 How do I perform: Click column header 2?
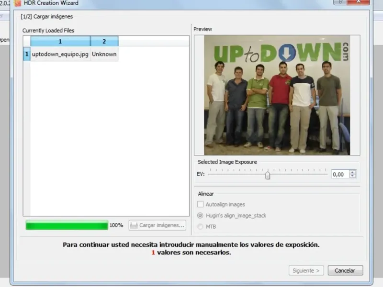(x=104, y=41)
